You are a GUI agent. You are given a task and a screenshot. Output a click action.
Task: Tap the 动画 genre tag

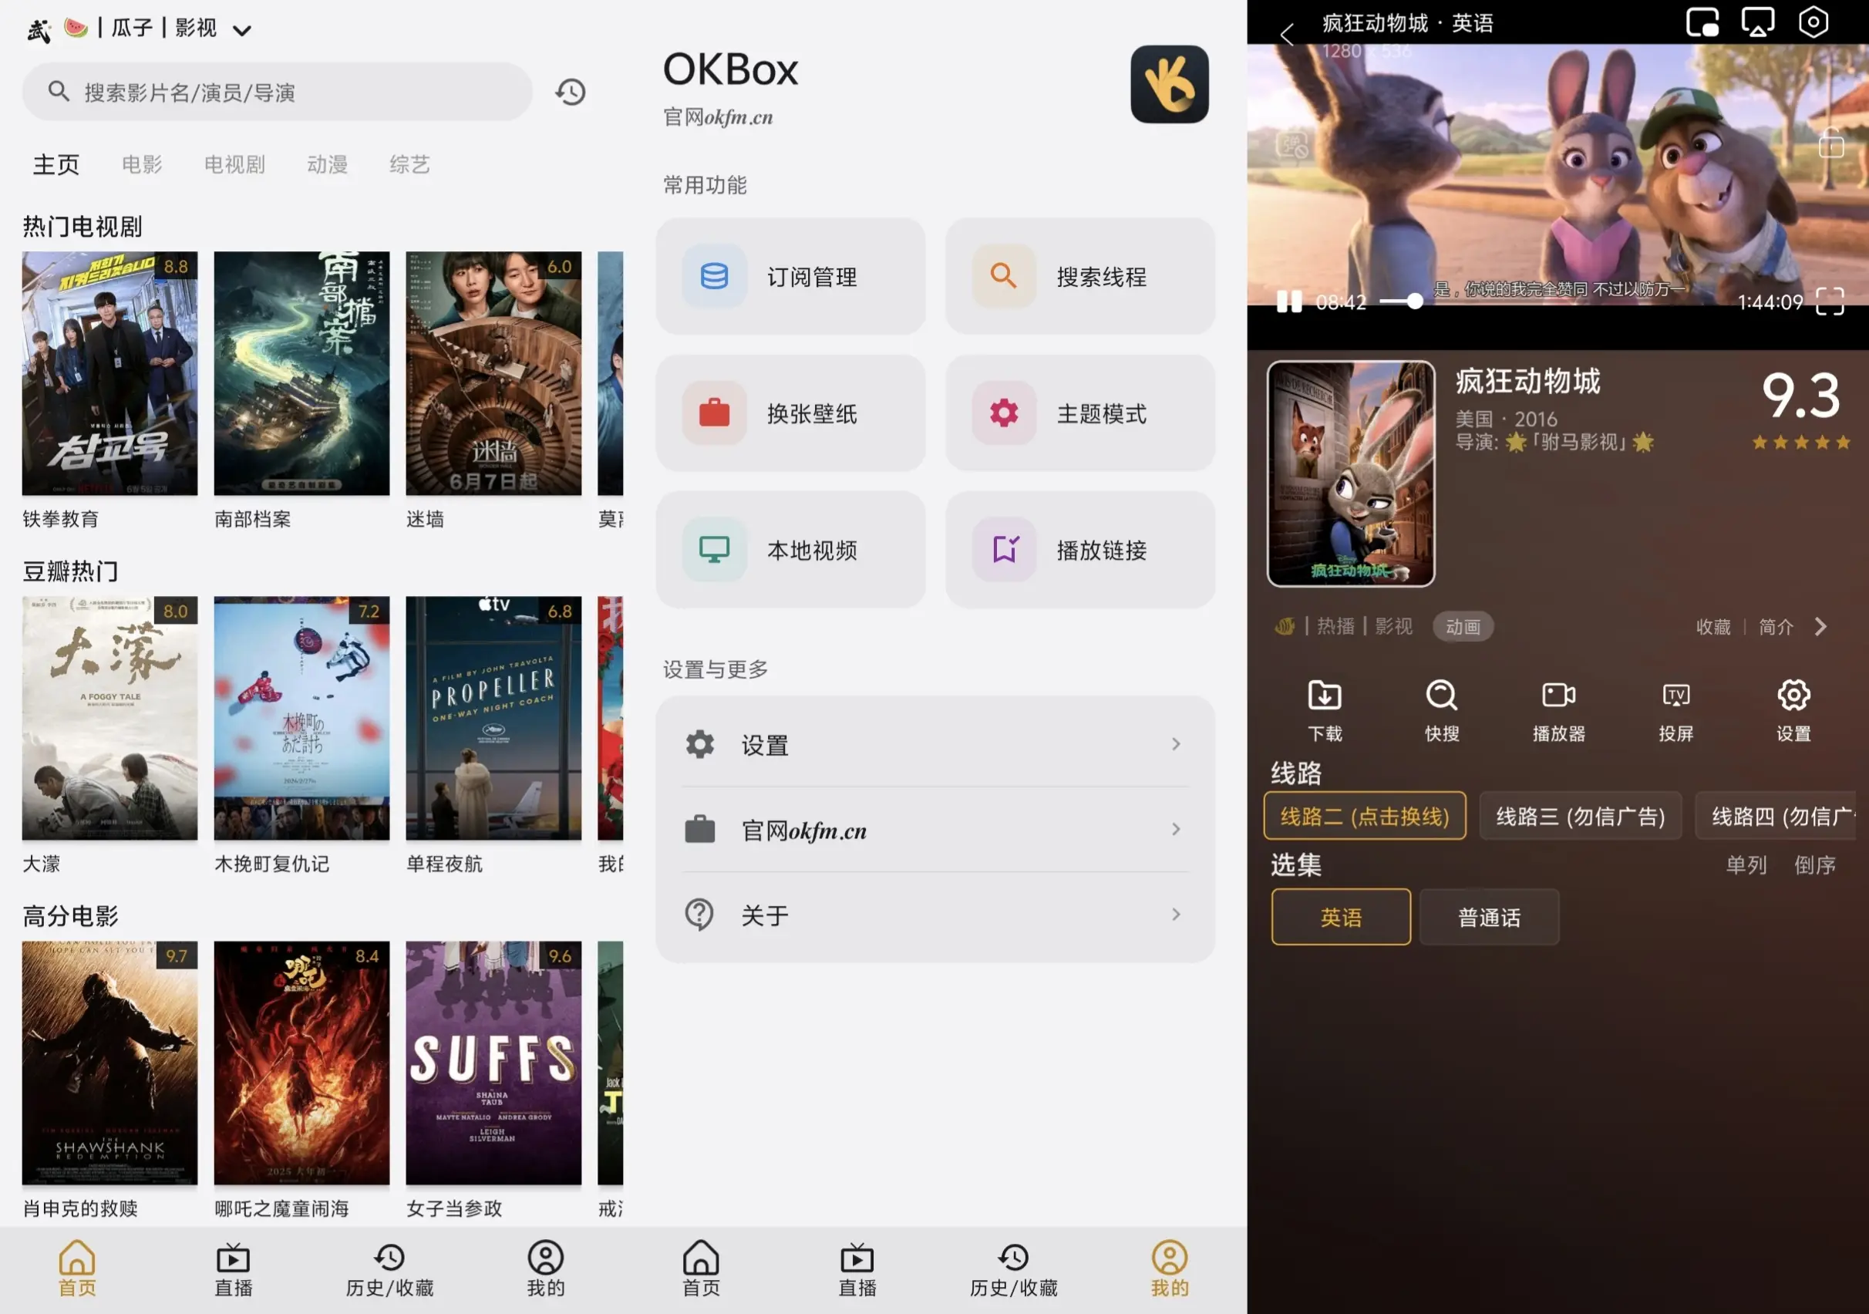[1463, 627]
